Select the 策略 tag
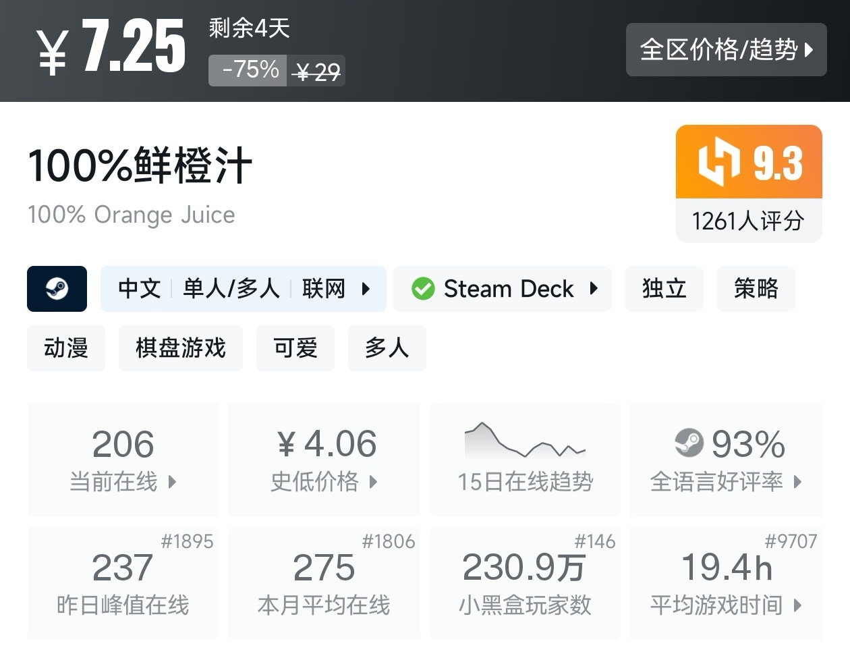The height and width of the screenshot is (654, 850). 756,289
